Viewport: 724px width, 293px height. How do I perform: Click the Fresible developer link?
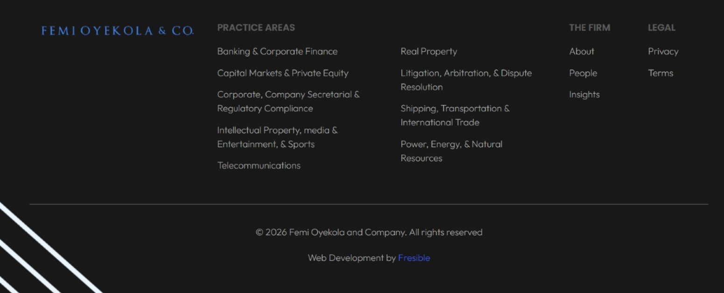414,258
